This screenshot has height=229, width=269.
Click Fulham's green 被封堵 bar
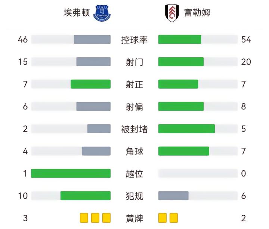186,129
